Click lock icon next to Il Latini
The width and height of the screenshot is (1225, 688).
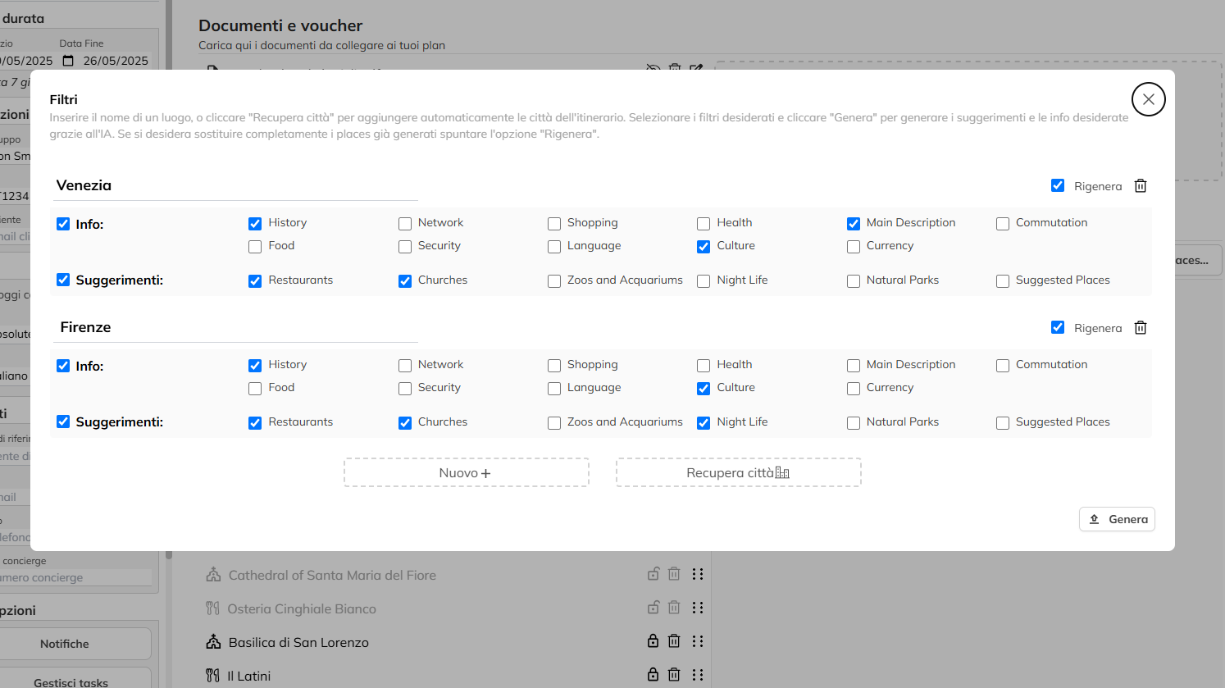tap(653, 675)
